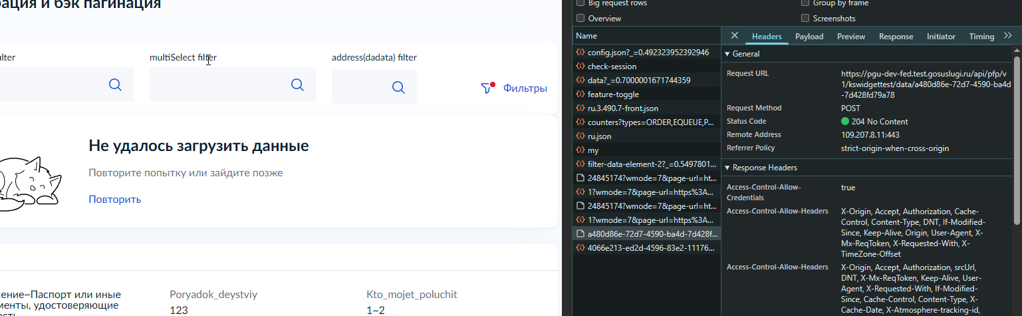Screen dimensions: 1022x316
Task: Enable the Group by frame checkbox
Action: point(805,3)
